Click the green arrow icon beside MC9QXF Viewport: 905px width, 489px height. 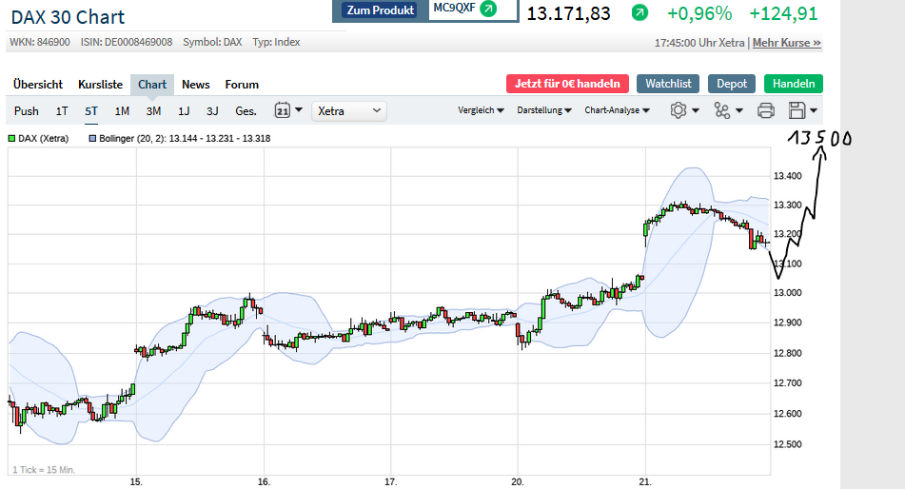click(x=488, y=10)
